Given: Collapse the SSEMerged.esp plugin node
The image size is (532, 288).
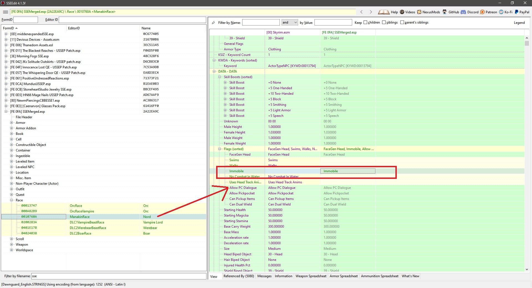Looking at the screenshot, I should point(6,112).
